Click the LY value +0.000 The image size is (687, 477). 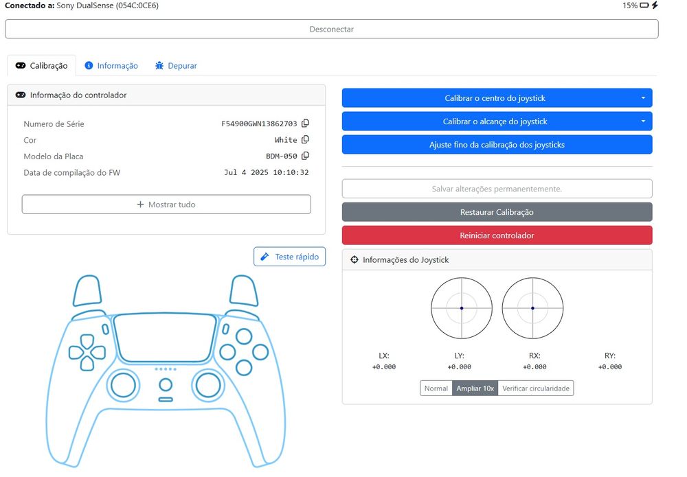tap(459, 367)
